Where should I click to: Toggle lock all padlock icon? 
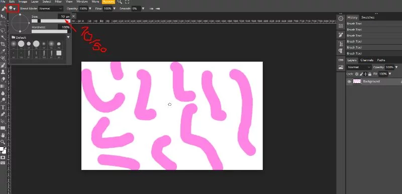click(x=370, y=74)
